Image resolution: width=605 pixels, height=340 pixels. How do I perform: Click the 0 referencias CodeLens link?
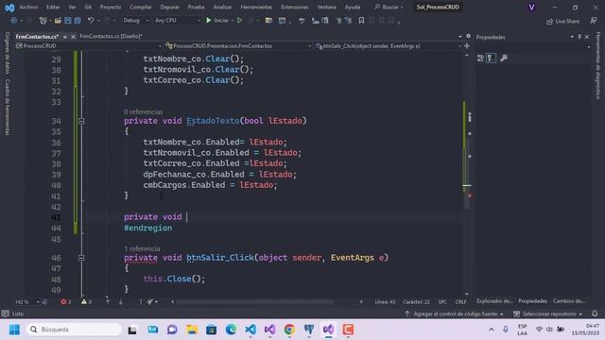click(x=143, y=111)
